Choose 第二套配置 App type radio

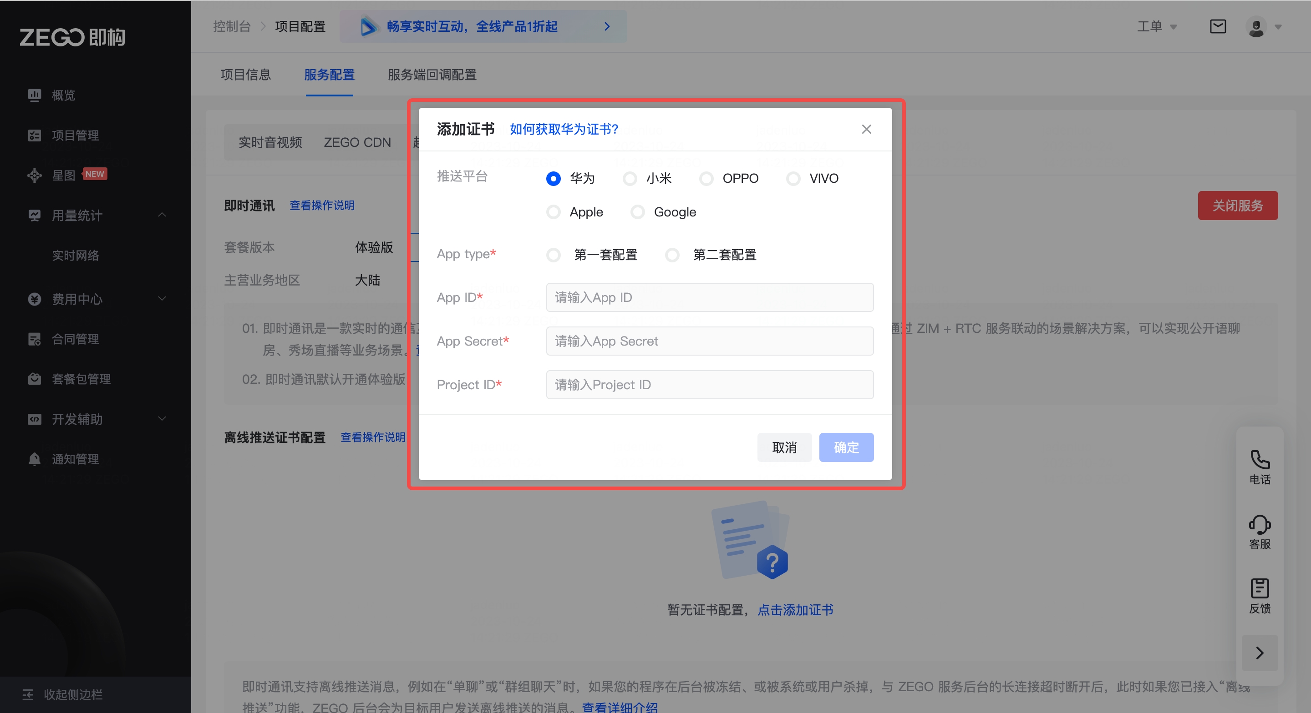click(672, 255)
